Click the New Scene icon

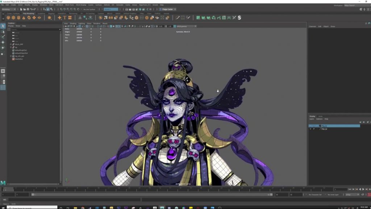(x=21, y=9)
